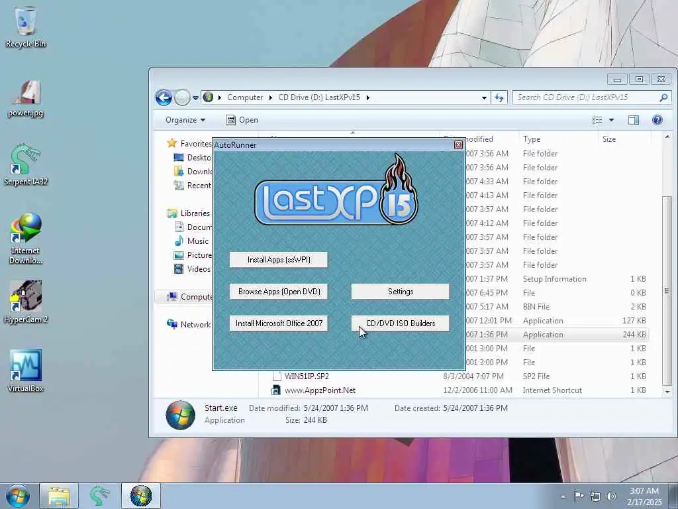The height and width of the screenshot is (509, 678).
Task: Click the taskbar clock showing 3:07 AM
Action: 644,496
